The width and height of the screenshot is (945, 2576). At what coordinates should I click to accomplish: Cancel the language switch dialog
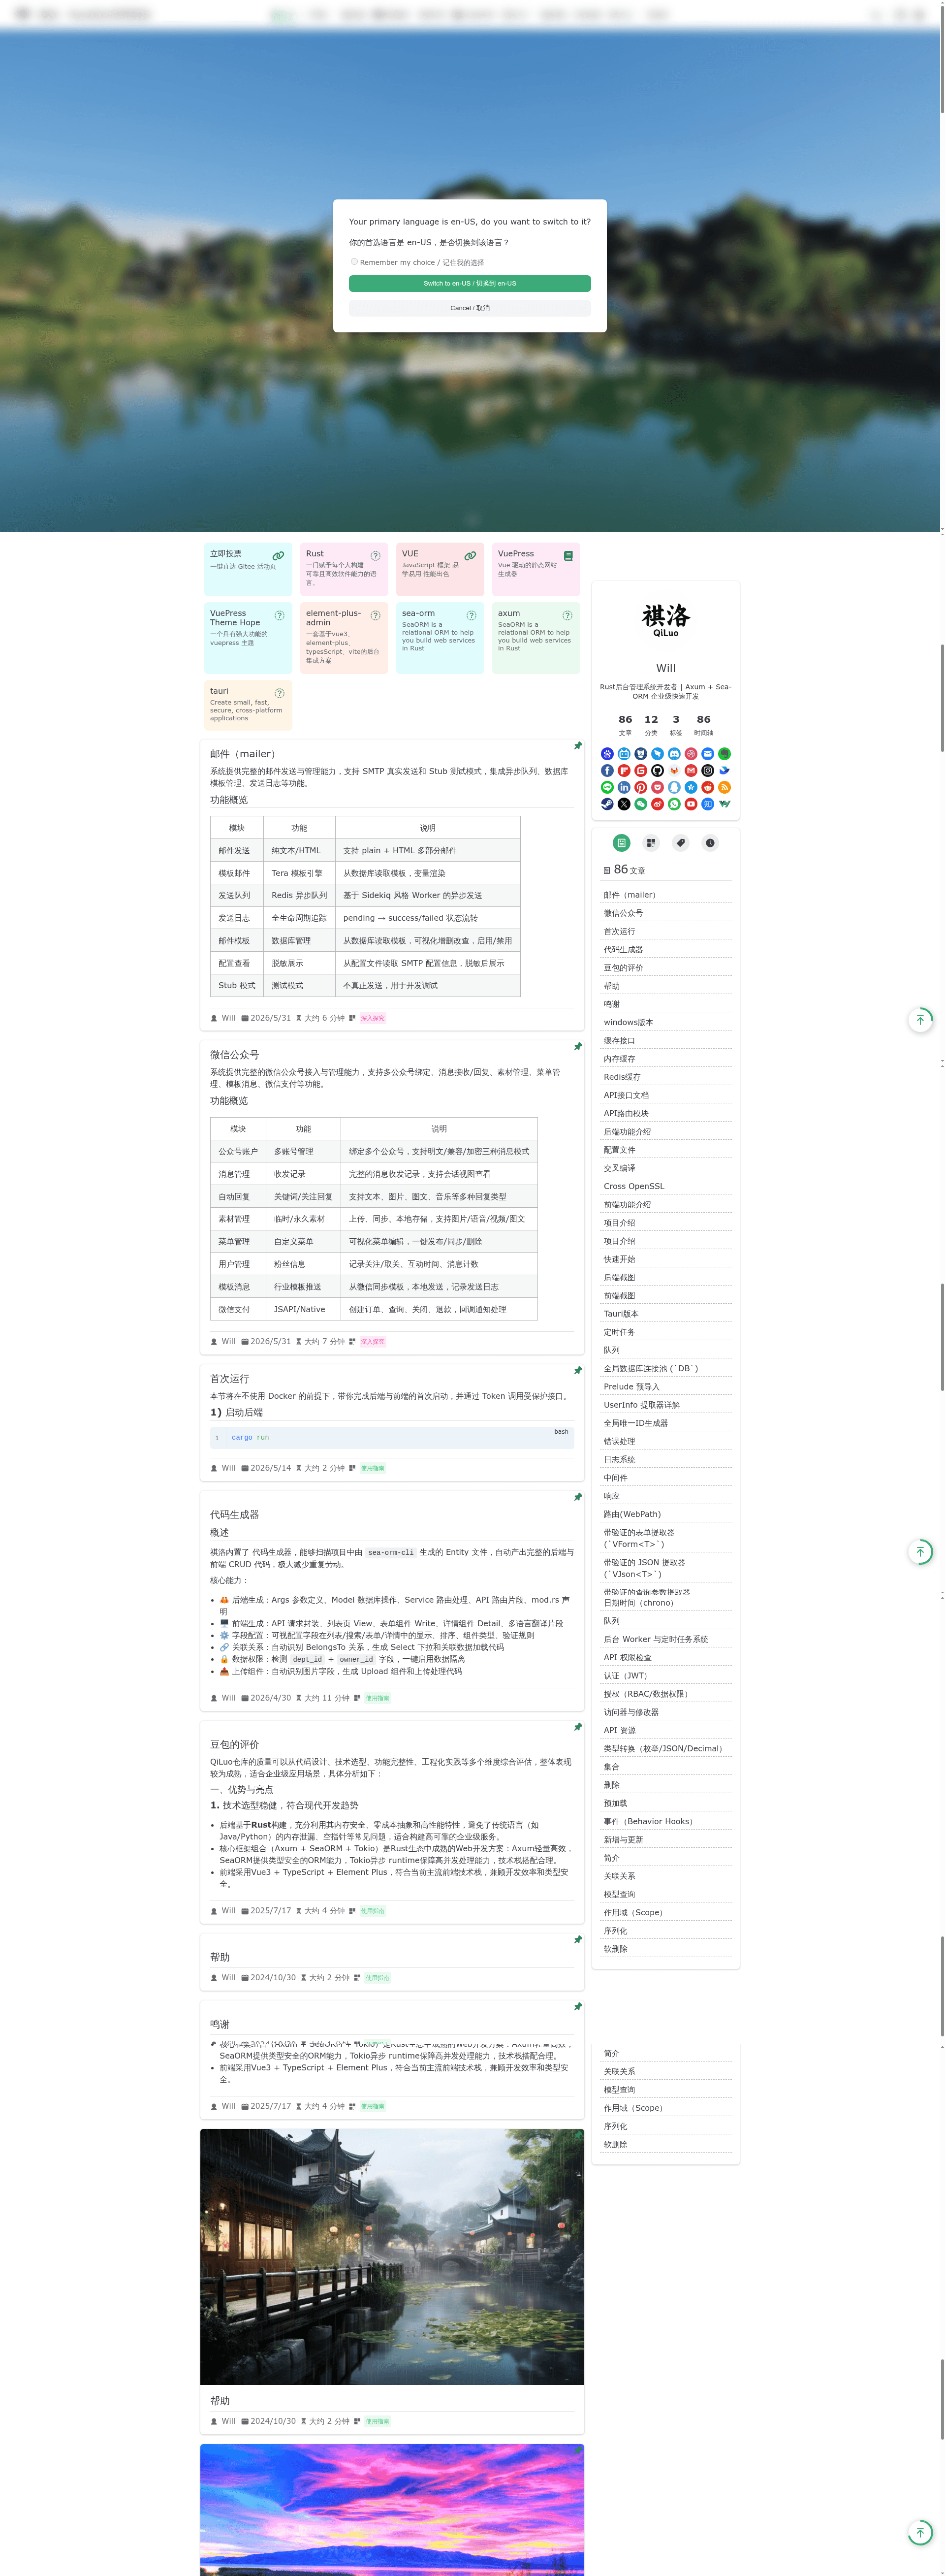pyautogui.click(x=470, y=308)
